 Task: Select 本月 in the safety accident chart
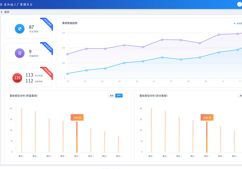240,96
